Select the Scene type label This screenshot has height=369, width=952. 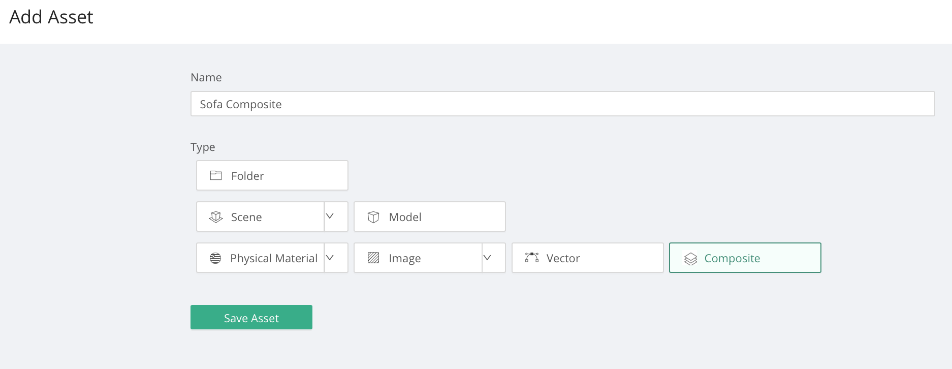tap(246, 217)
